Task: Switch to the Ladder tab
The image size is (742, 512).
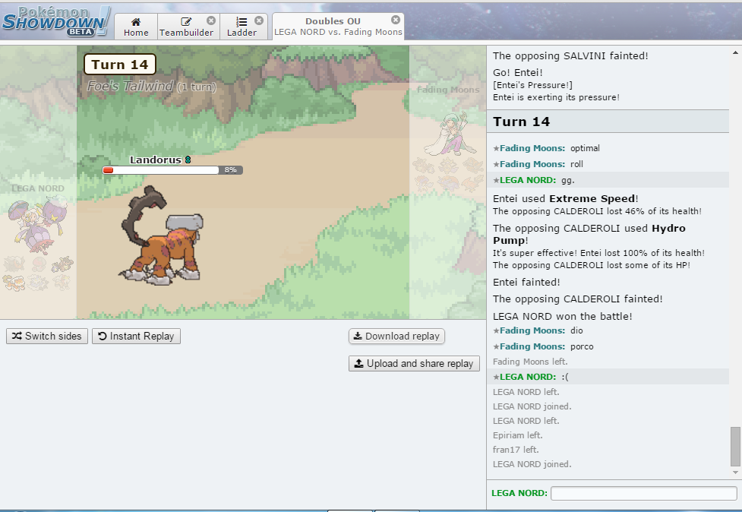Action: click(x=242, y=27)
